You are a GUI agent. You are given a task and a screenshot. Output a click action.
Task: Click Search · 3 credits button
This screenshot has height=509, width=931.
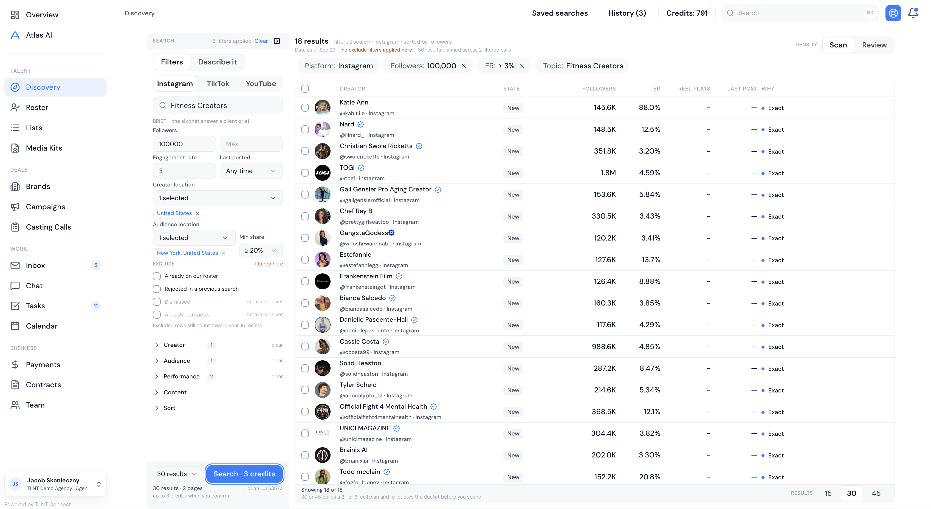tap(244, 474)
